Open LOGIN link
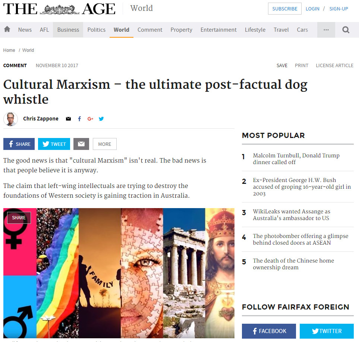 312,9
